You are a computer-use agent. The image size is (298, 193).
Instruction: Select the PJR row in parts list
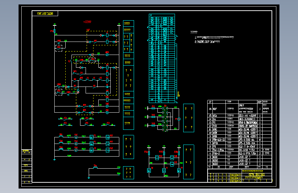pyautogui.click(x=240, y=126)
